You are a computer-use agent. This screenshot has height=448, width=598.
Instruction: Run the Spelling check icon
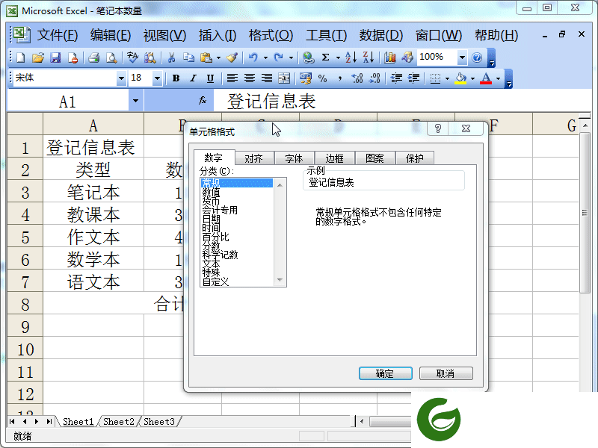(132, 57)
